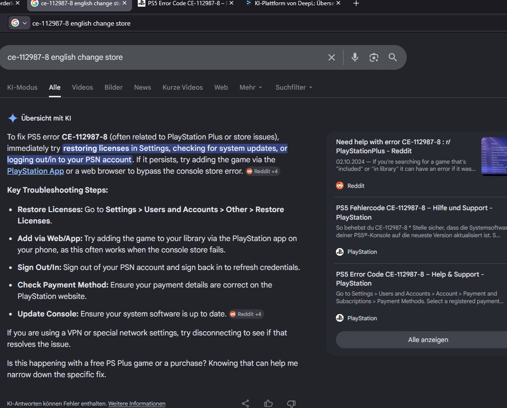Open the Reddit +4 source chip after Update Console
Screen dimensions: 507x408
coord(246,314)
